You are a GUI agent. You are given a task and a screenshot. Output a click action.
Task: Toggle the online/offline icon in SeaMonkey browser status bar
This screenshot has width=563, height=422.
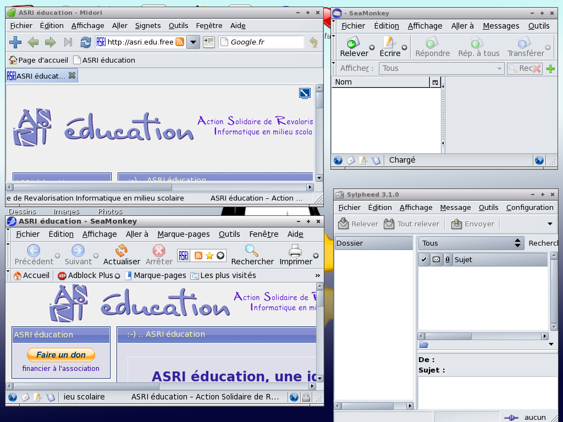click(294, 397)
